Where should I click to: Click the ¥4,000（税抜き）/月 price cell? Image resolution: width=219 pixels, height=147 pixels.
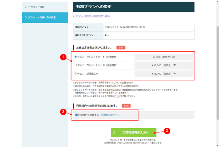pos(164,57)
